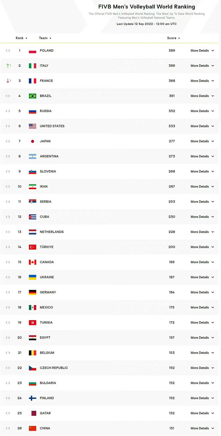Expand More Details for Germany
This screenshot has height=436, width=221.
pyautogui.click(x=202, y=292)
